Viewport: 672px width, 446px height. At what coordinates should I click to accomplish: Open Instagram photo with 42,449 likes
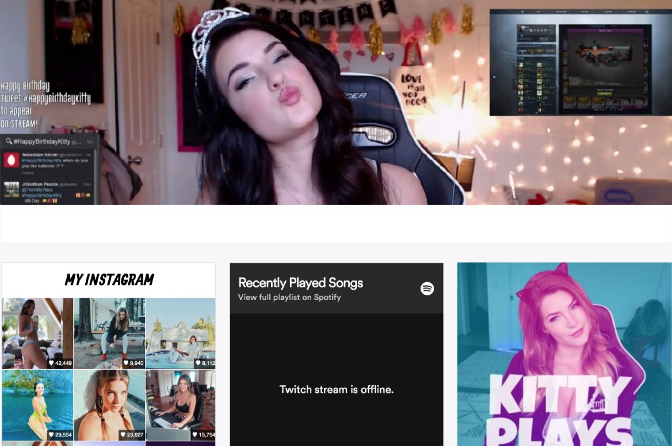[38, 333]
